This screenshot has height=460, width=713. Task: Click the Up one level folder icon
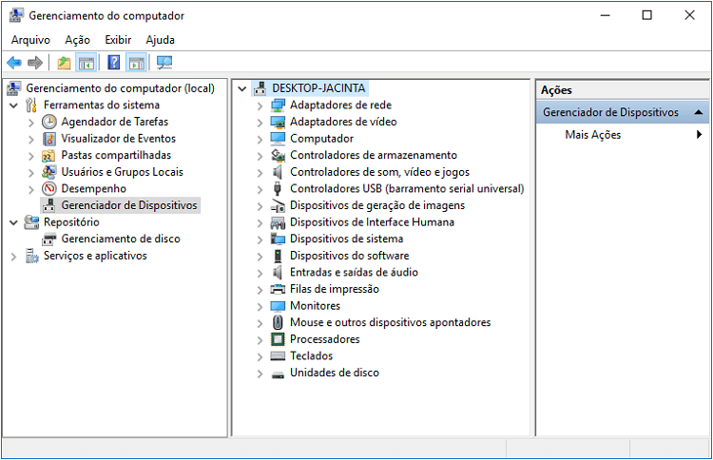[64, 63]
